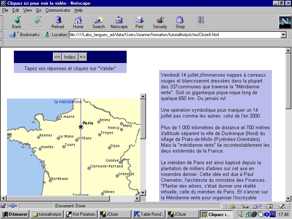Click the Back toolbar icon
292x219 pixels.
click(x=16, y=22)
